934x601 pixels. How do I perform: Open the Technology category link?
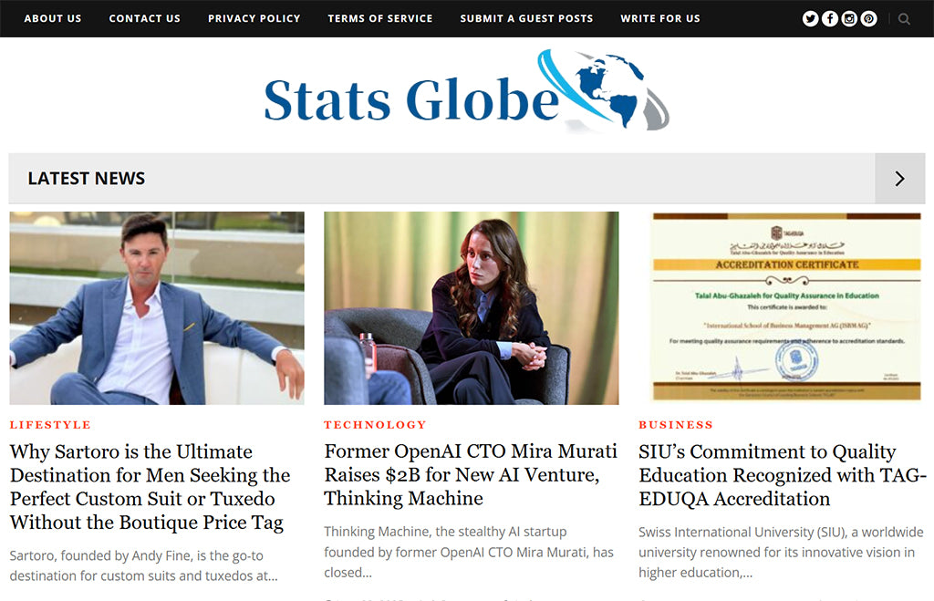click(x=375, y=425)
